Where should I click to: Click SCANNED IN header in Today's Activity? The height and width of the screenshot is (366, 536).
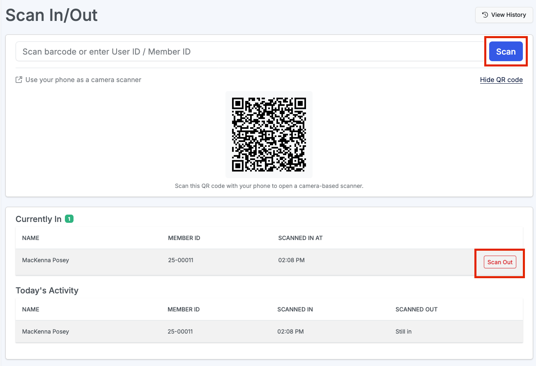(295, 309)
